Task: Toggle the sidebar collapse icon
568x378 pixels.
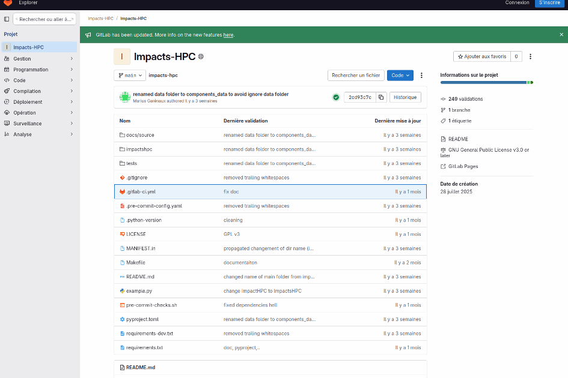Action: coord(7,19)
